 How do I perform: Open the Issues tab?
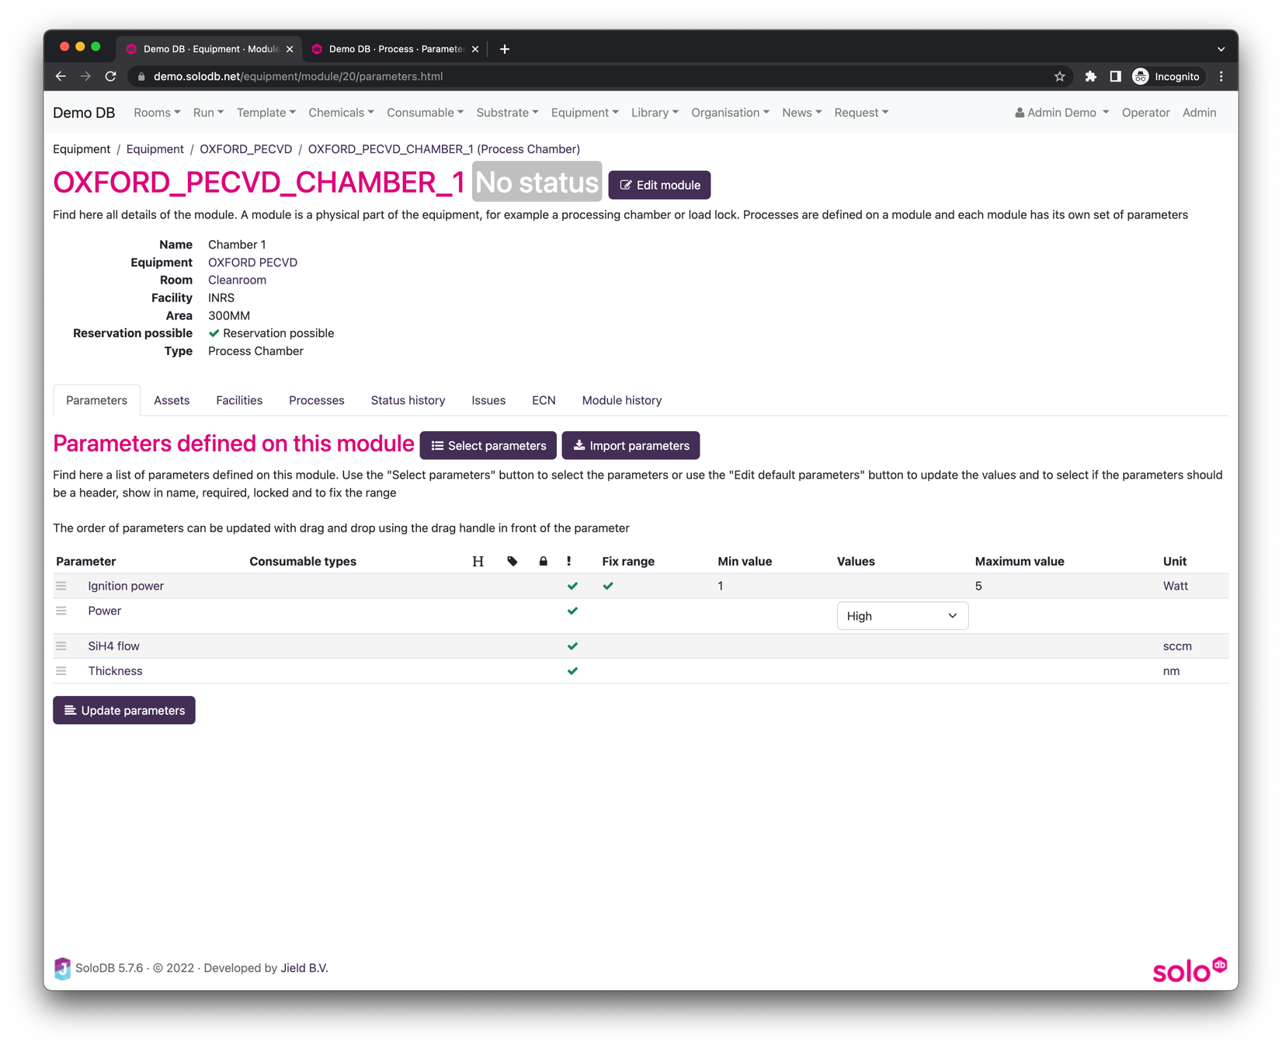pos(488,400)
